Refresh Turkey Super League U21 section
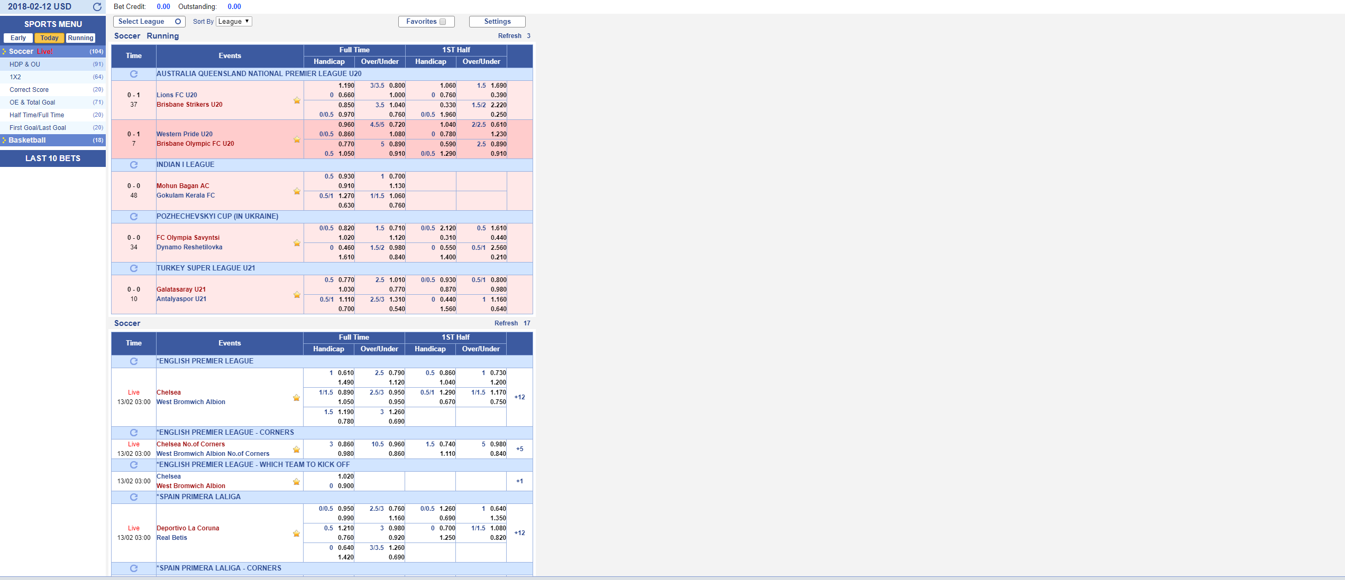Screen dimensions: 1345x580 134,268
